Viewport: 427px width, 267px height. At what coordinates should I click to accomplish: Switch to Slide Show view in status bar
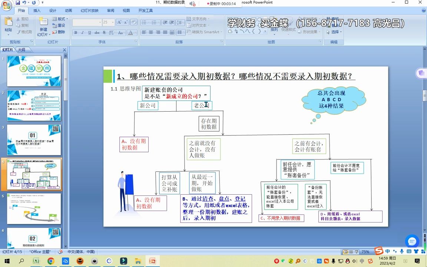click(x=357, y=252)
